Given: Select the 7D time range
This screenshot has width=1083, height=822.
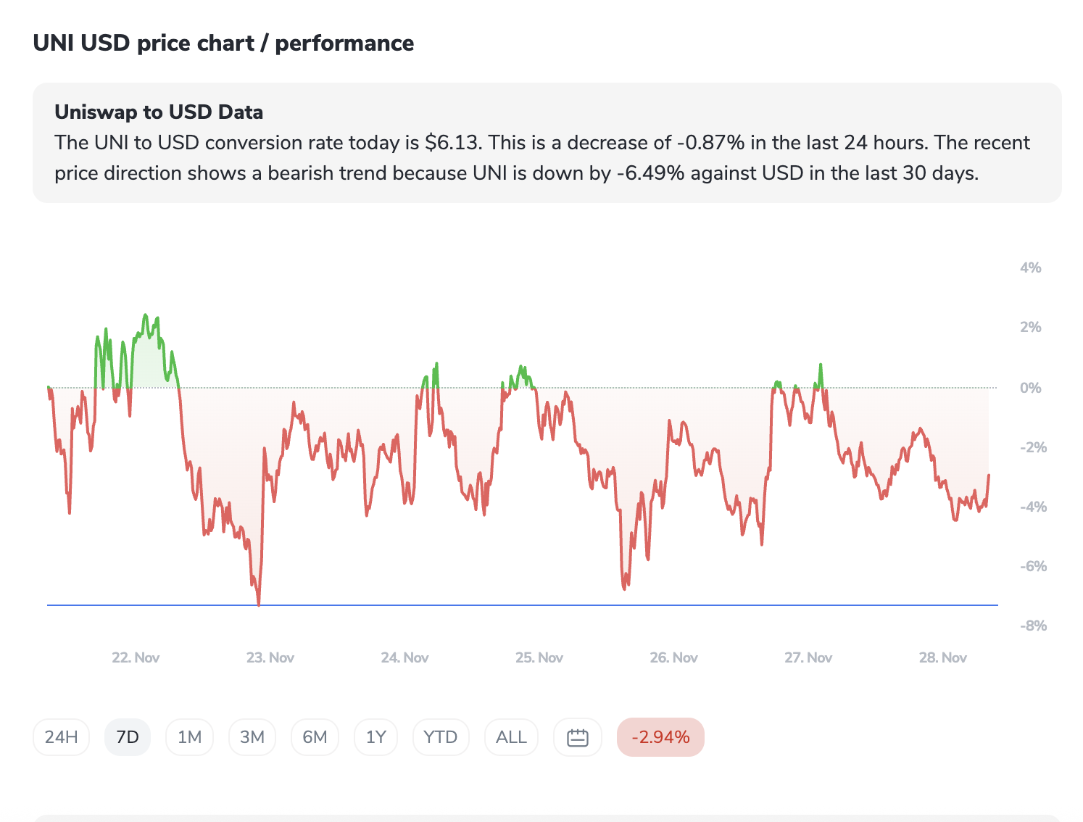Looking at the screenshot, I should pyautogui.click(x=128, y=737).
